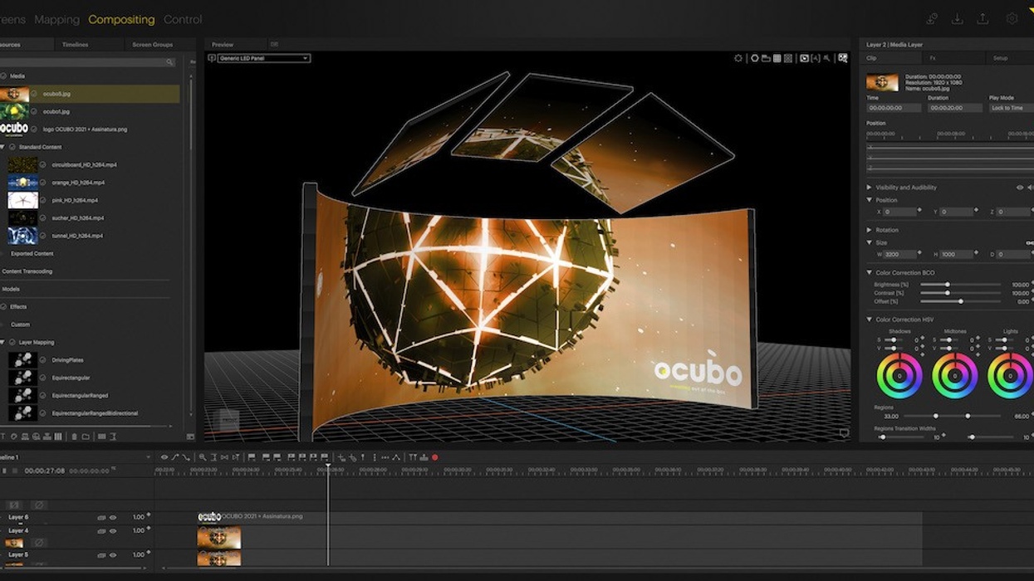Click the search magnifier in resources panel

click(x=169, y=62)
